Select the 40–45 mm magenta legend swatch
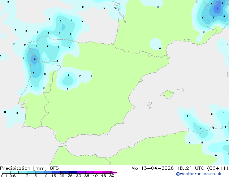This screenshot has width=229, height=177. coord(98,172)
